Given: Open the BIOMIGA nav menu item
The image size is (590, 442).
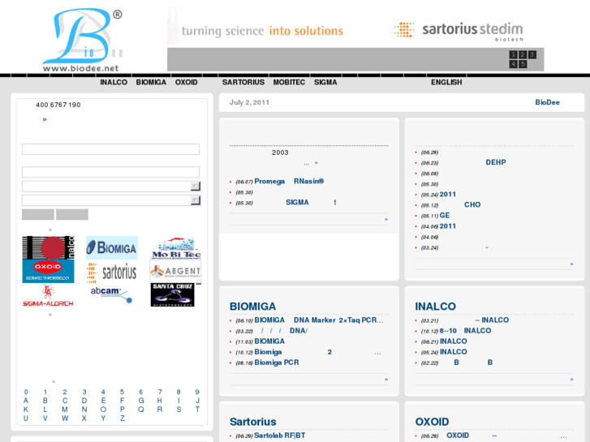Looking at the screenshot, I should click(x=151, y=83).
